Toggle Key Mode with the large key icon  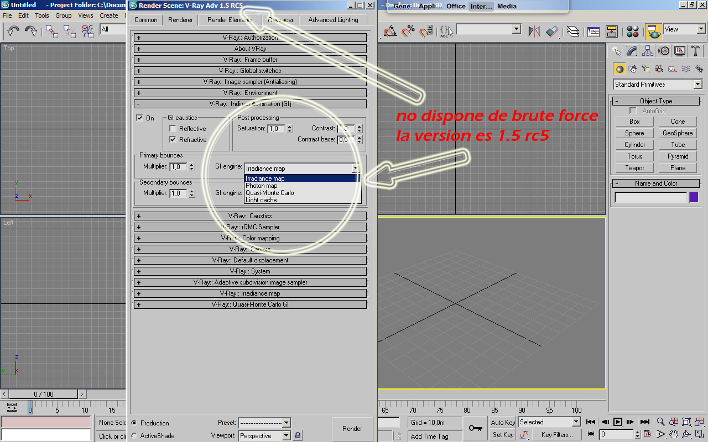[x=475, y=428]
